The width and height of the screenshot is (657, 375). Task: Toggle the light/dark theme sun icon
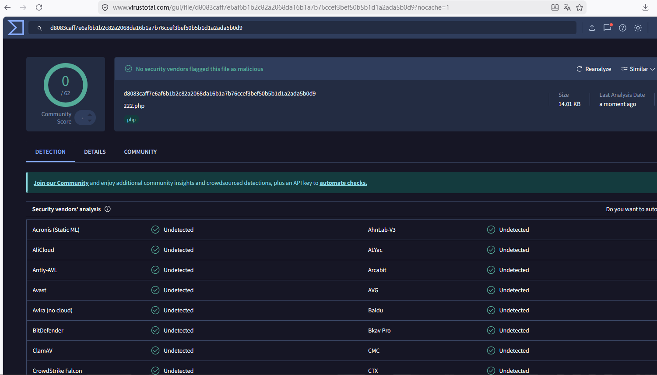point(638,28)
